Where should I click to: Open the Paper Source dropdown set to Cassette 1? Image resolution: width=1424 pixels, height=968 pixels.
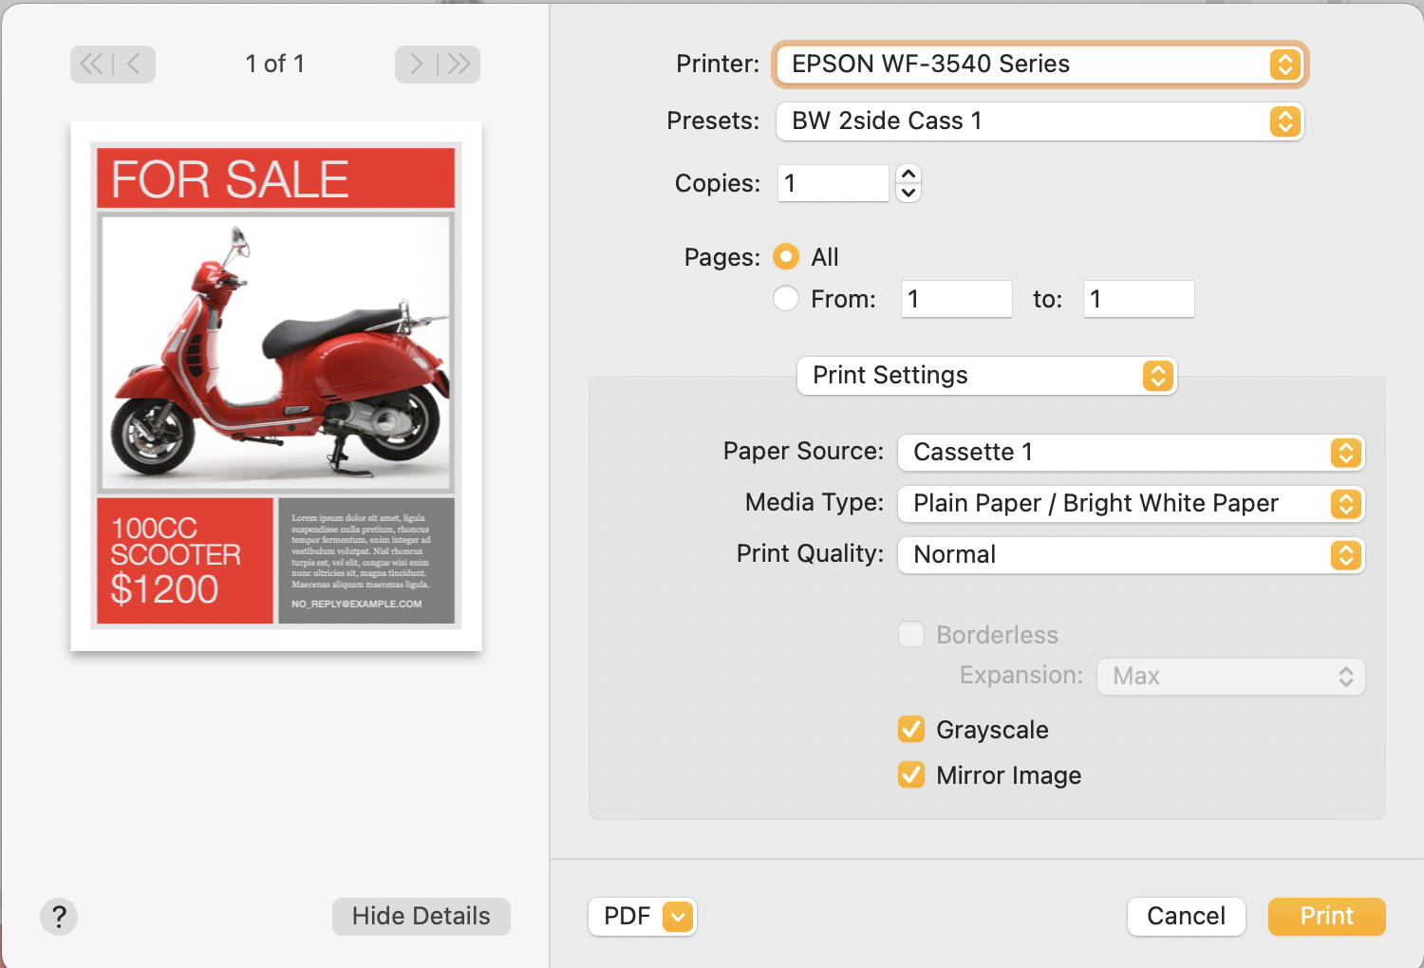click(x=1131, y=453)
